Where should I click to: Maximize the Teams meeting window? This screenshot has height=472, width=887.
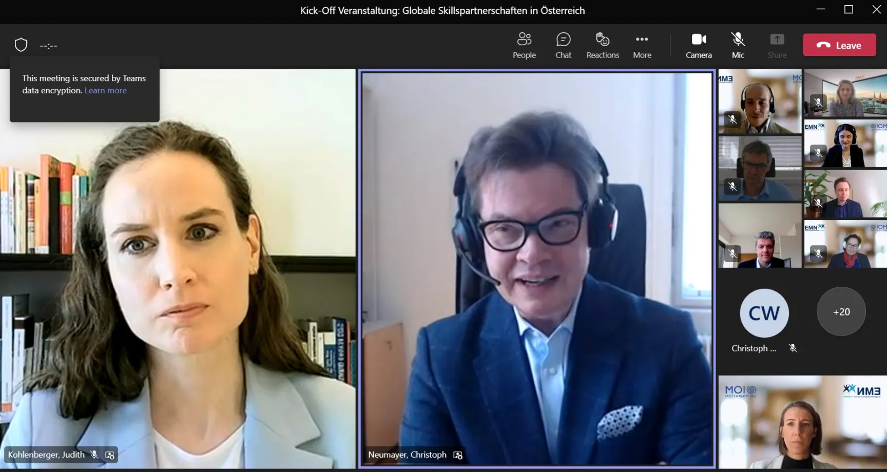click(x=849, y=10)
